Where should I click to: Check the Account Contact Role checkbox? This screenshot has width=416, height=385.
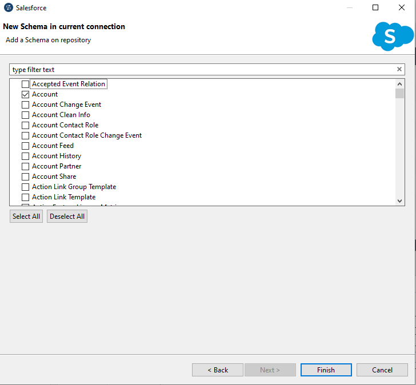pos(26,126)
